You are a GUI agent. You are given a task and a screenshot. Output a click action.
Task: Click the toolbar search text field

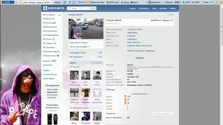tap(36, 2)
